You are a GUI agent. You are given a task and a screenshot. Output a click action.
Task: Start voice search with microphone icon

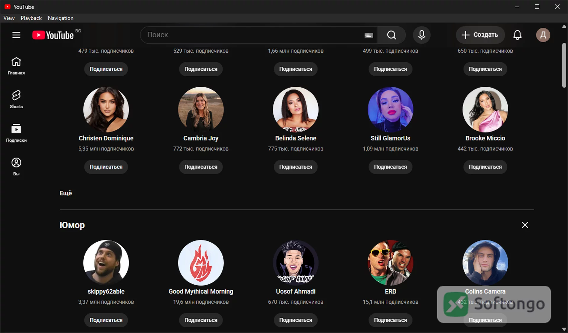[x=422, y=35]
